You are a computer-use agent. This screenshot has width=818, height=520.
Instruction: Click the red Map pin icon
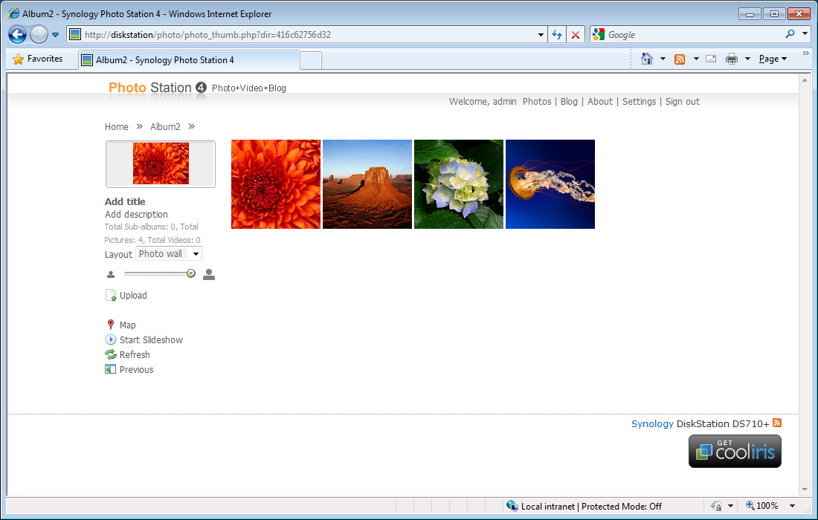(111, 325)
